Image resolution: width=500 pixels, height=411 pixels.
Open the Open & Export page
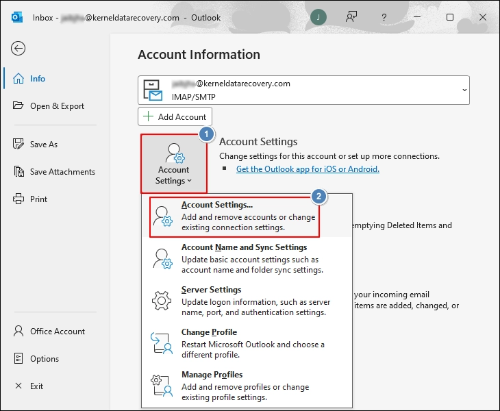56,106
